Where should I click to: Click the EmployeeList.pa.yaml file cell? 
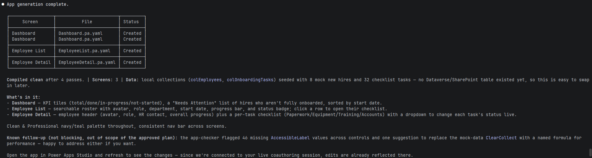click(x=84, y=51)
